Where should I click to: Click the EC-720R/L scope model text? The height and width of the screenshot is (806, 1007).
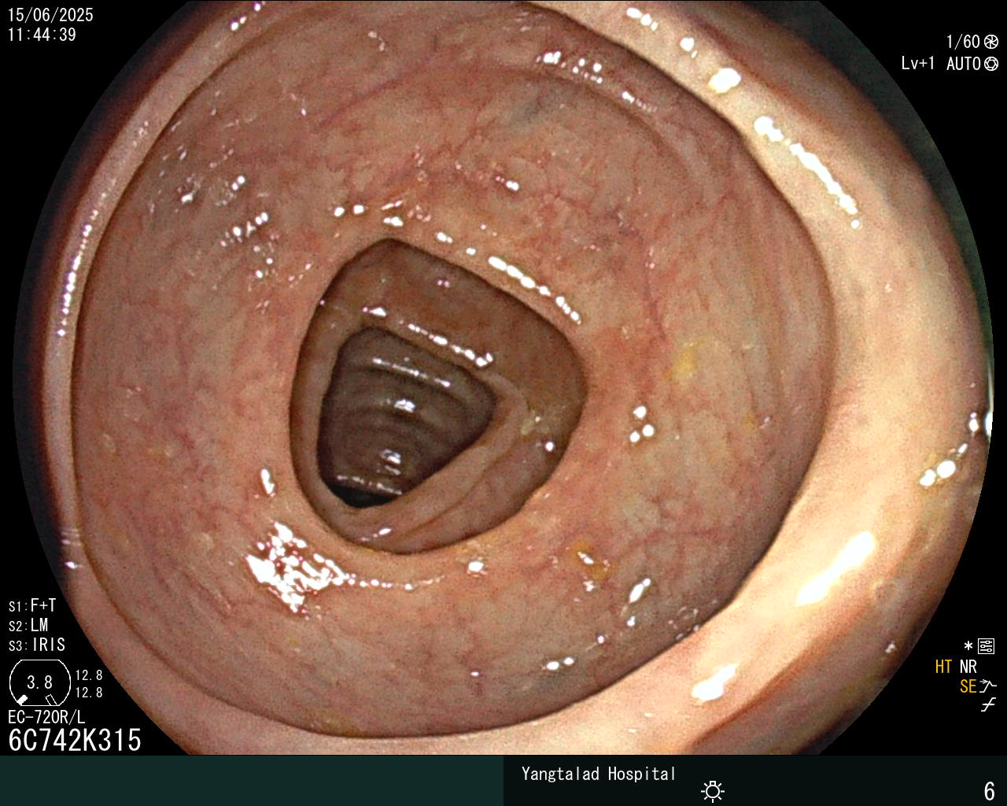[46, 717]
